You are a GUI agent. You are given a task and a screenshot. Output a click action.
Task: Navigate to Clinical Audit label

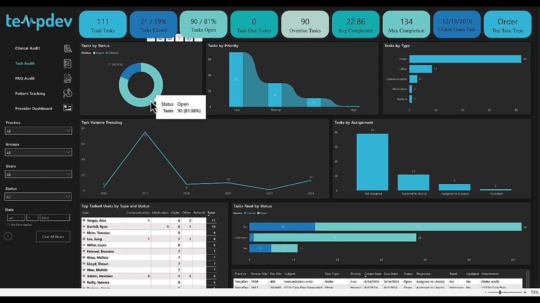click(x=27, y=48)
